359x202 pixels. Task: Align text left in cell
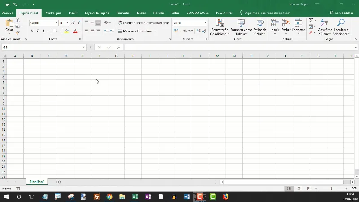click(86, 31)
